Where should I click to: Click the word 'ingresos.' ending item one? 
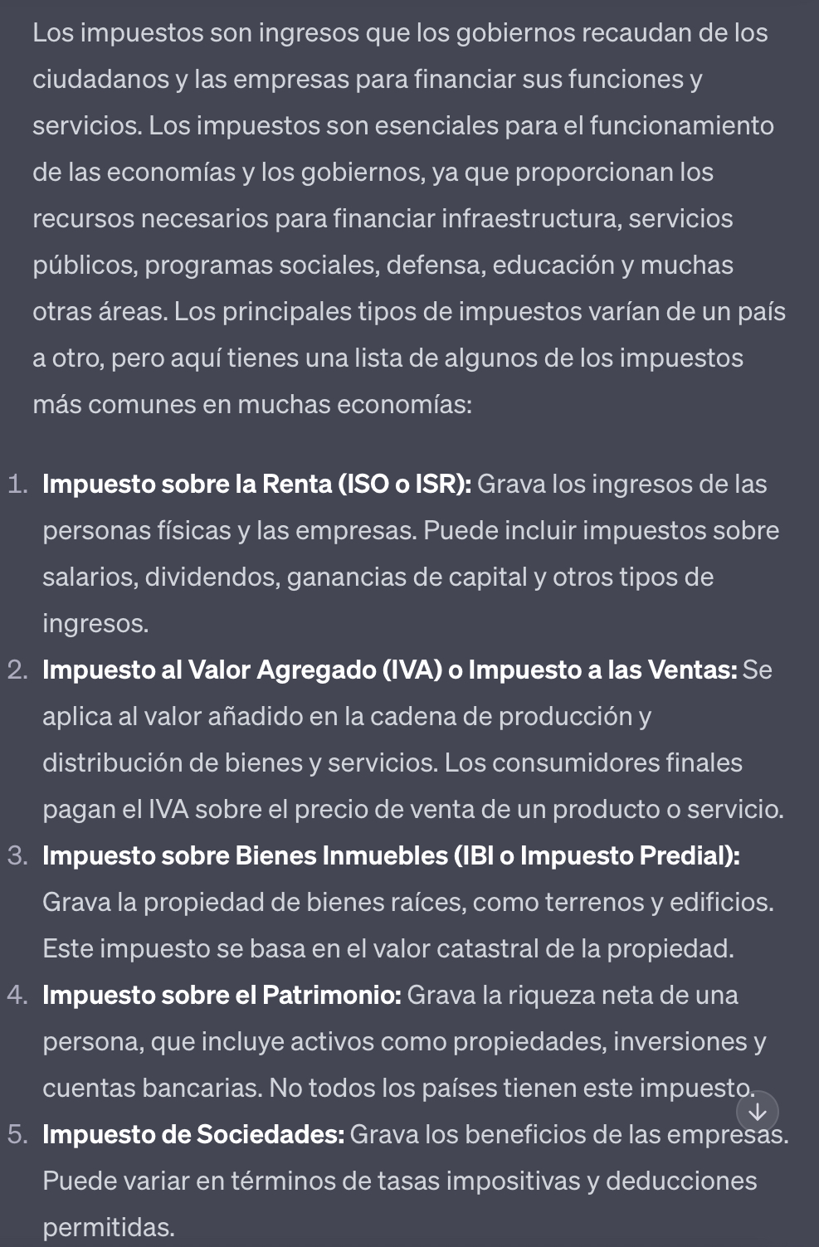click(95, 623)
